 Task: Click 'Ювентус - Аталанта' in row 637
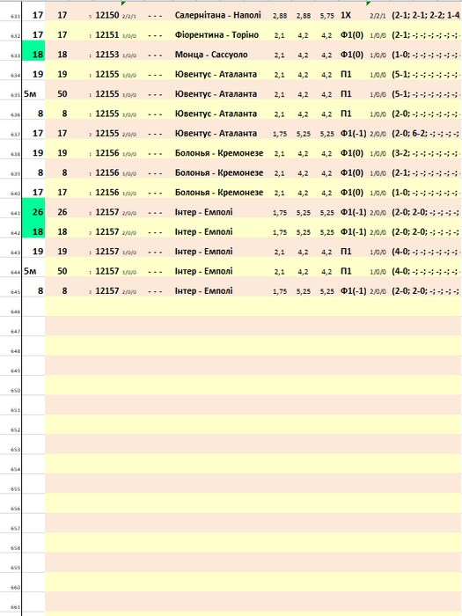[216, 133]
